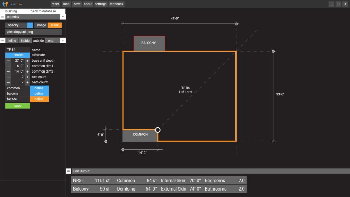The image size is (350, 197).
Task: Define the balcony
Action: 39,94
